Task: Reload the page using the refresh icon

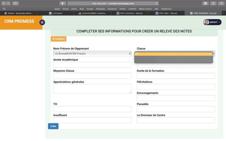Action: (x=157, y=3)
